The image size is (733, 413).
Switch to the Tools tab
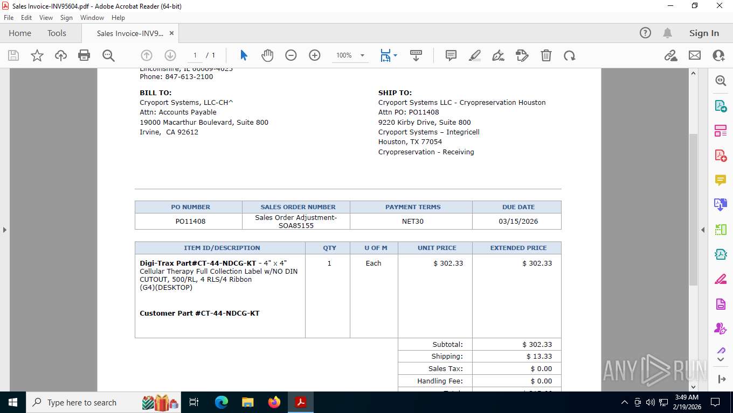(x=57, y=33)
